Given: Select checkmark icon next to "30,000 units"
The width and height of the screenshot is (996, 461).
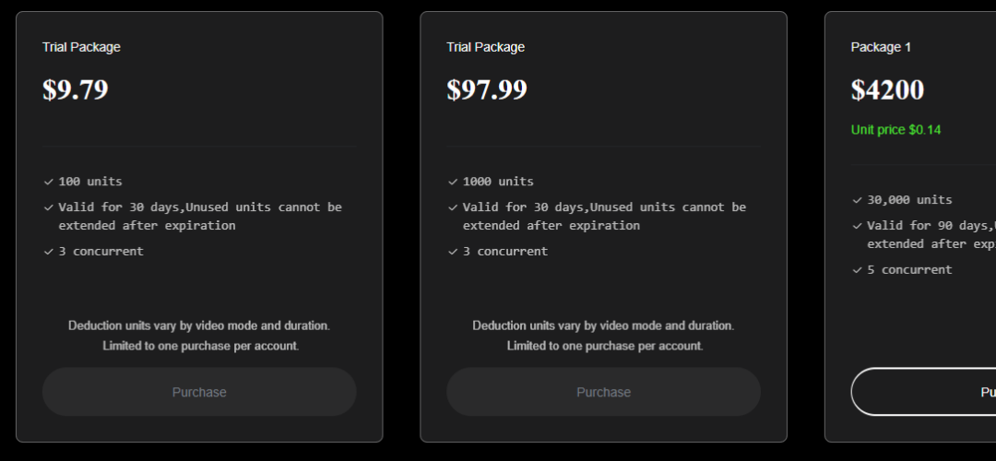Looking at the screenshot, I should [x=857, y=200].
